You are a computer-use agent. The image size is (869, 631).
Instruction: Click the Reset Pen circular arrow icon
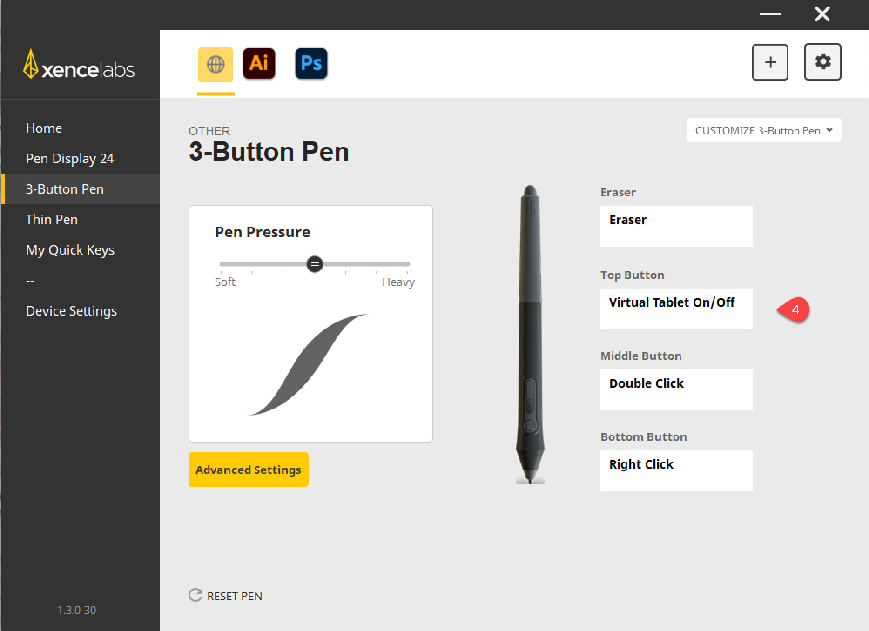(195, 595)
